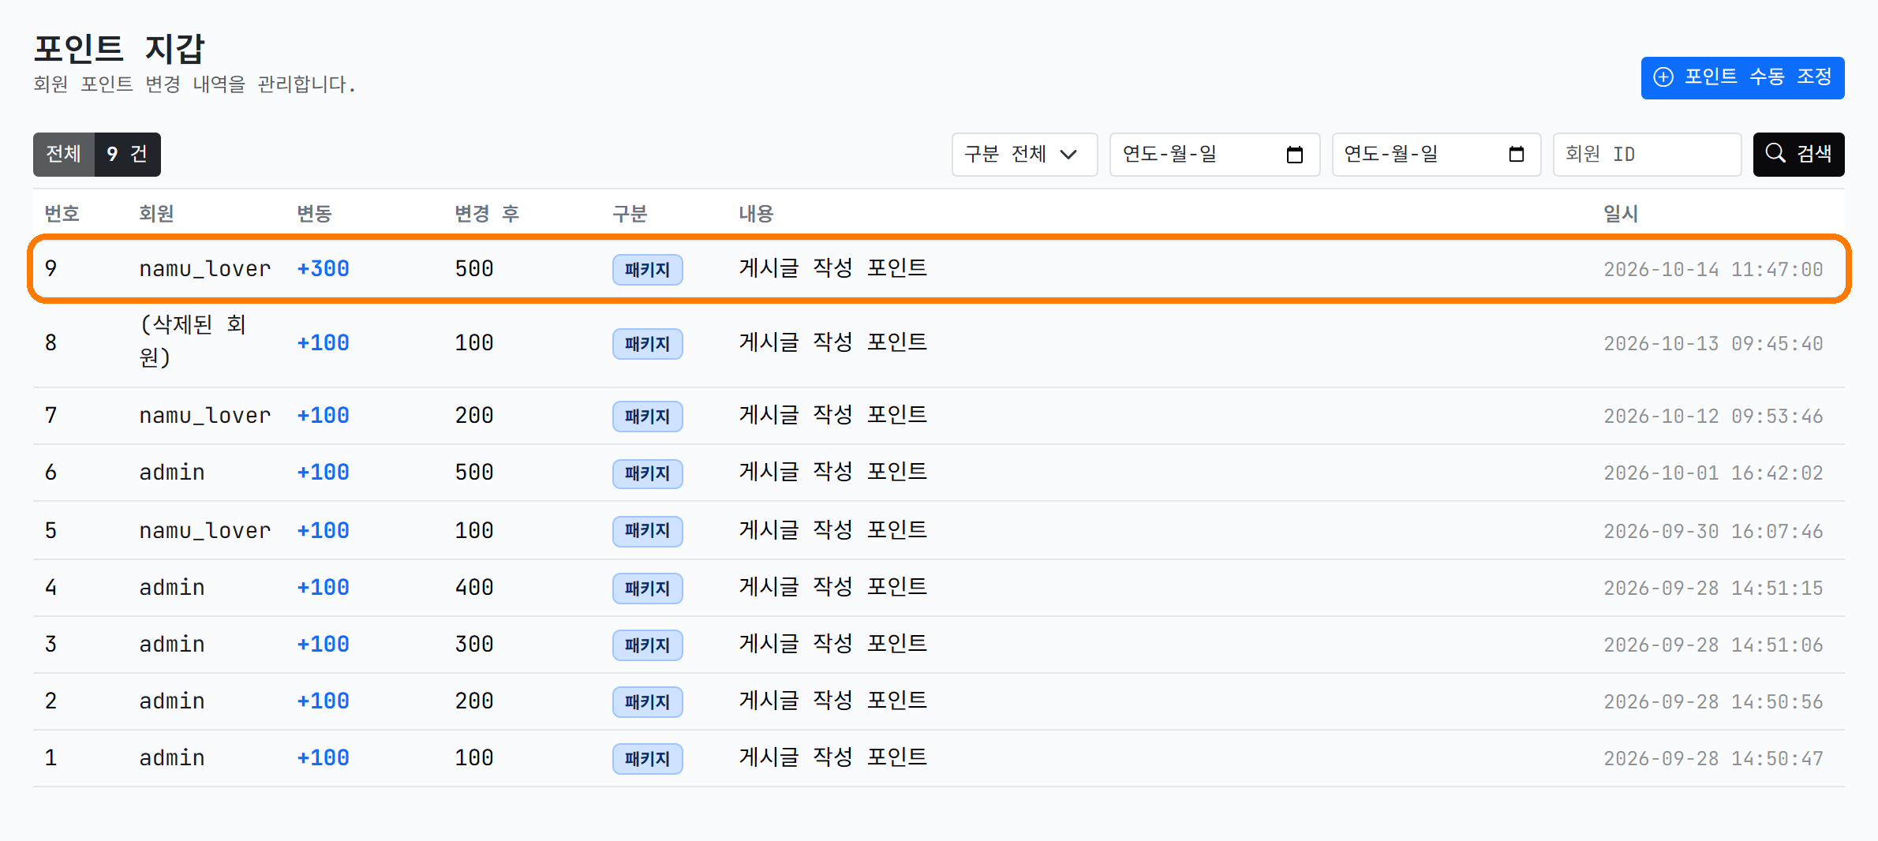Click the 번호 column header
The image size is (1878, 841).
pos(62,214)
